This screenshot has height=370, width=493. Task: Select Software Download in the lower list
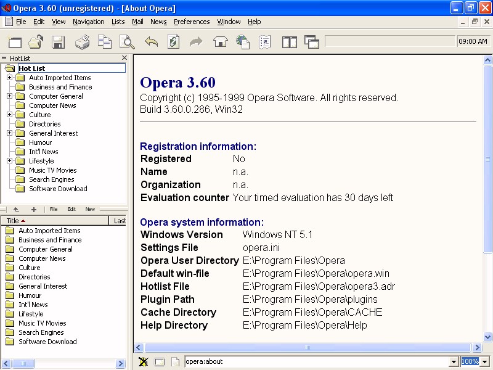pos(47,342)
